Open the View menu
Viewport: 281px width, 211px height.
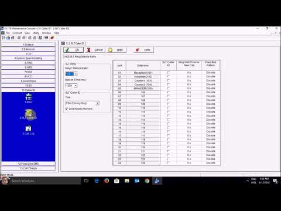27,33
